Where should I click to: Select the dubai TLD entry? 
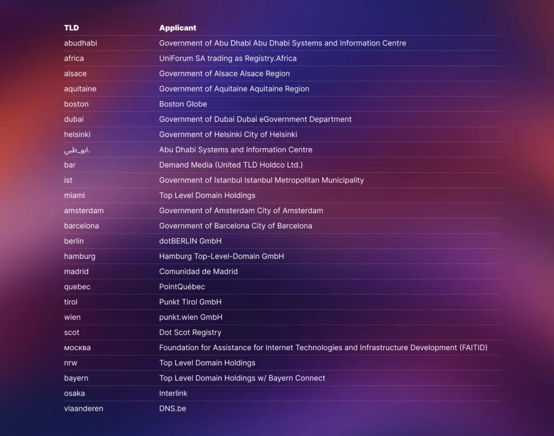74,119
